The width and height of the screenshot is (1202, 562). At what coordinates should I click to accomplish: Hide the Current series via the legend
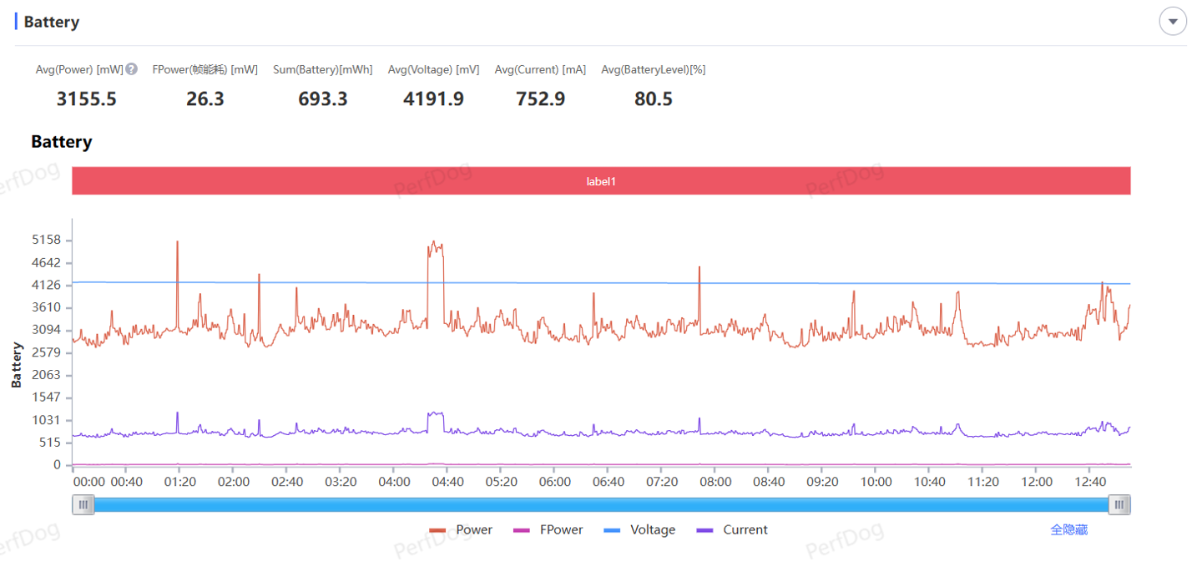732,530
